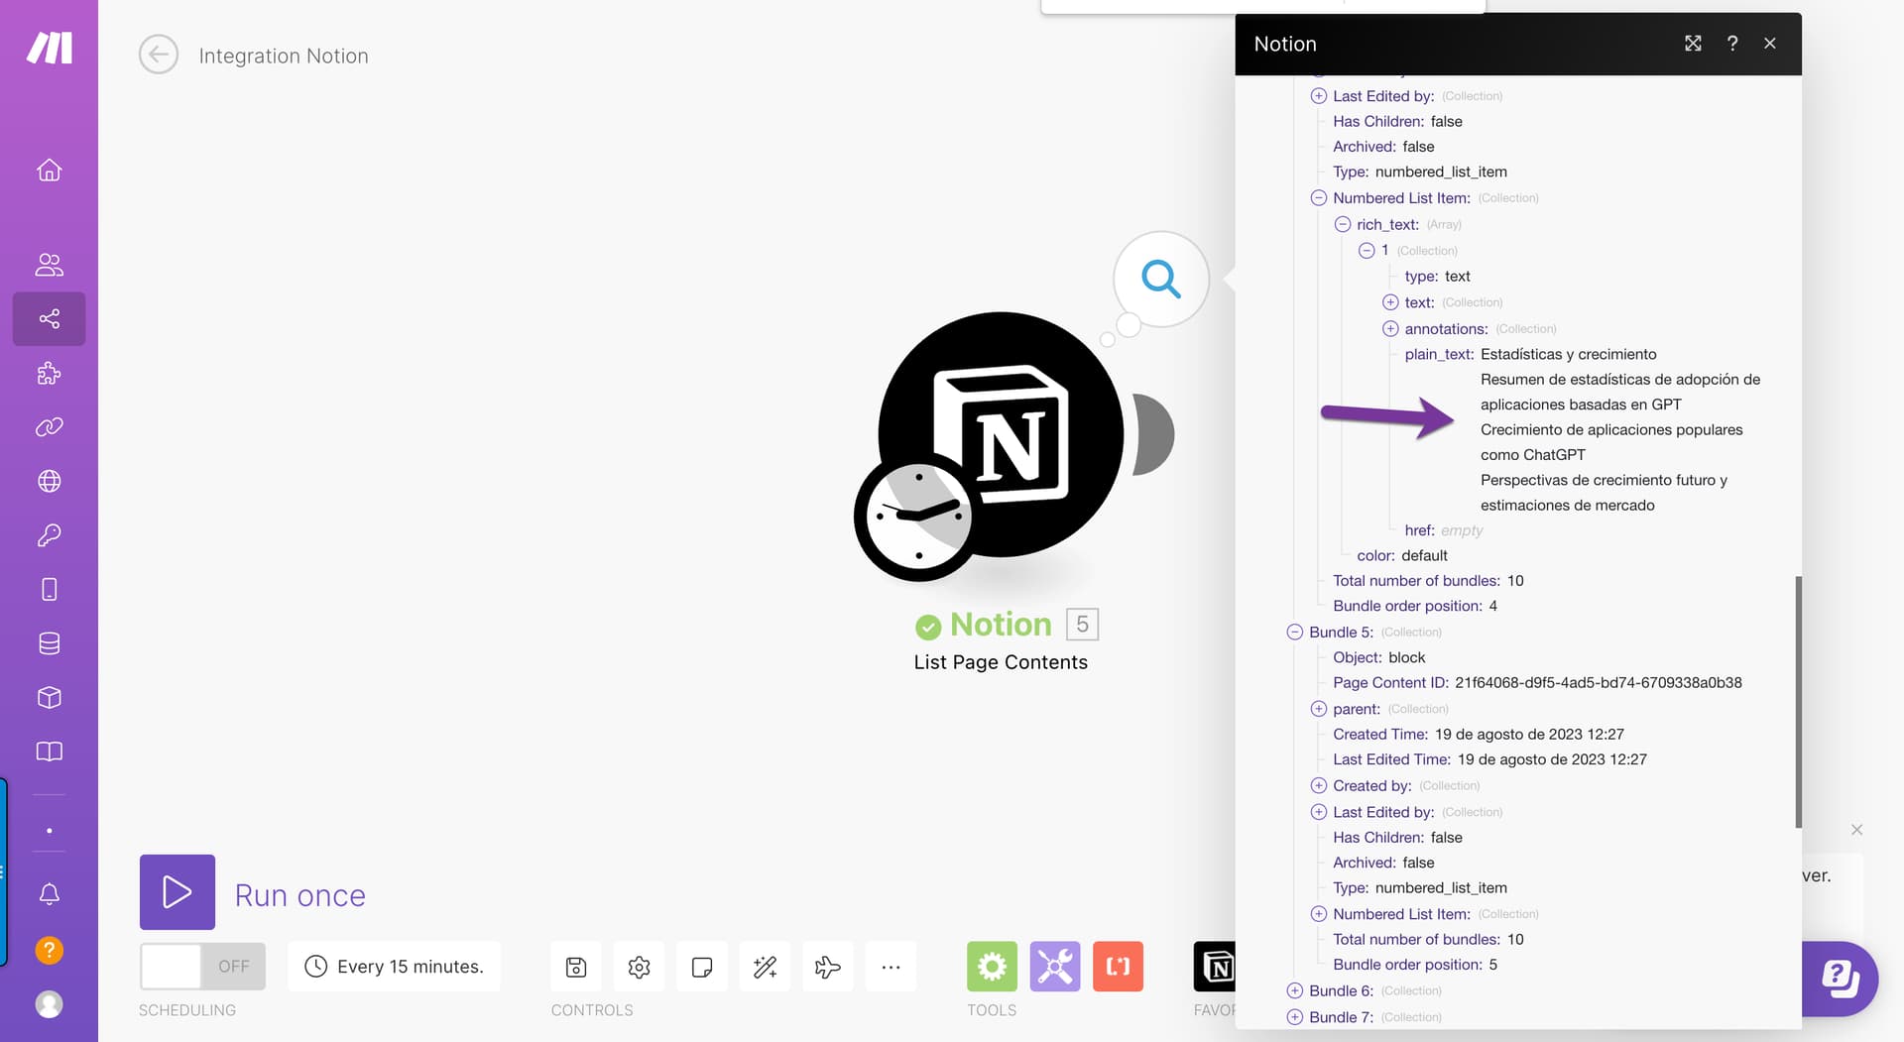Open Notifications bell icon

(x=49, y=894)
